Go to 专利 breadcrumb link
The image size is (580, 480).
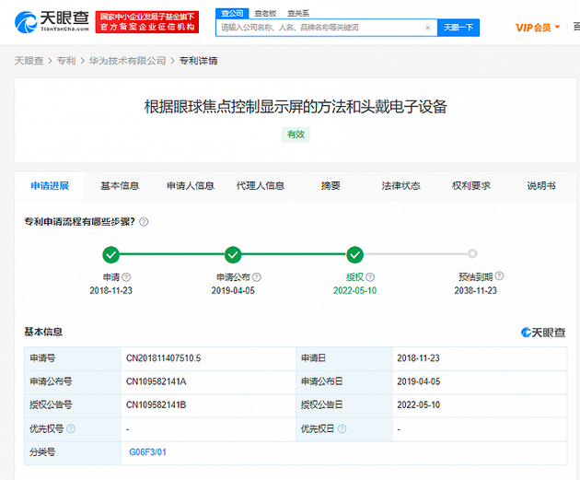(x=66, y=61)
